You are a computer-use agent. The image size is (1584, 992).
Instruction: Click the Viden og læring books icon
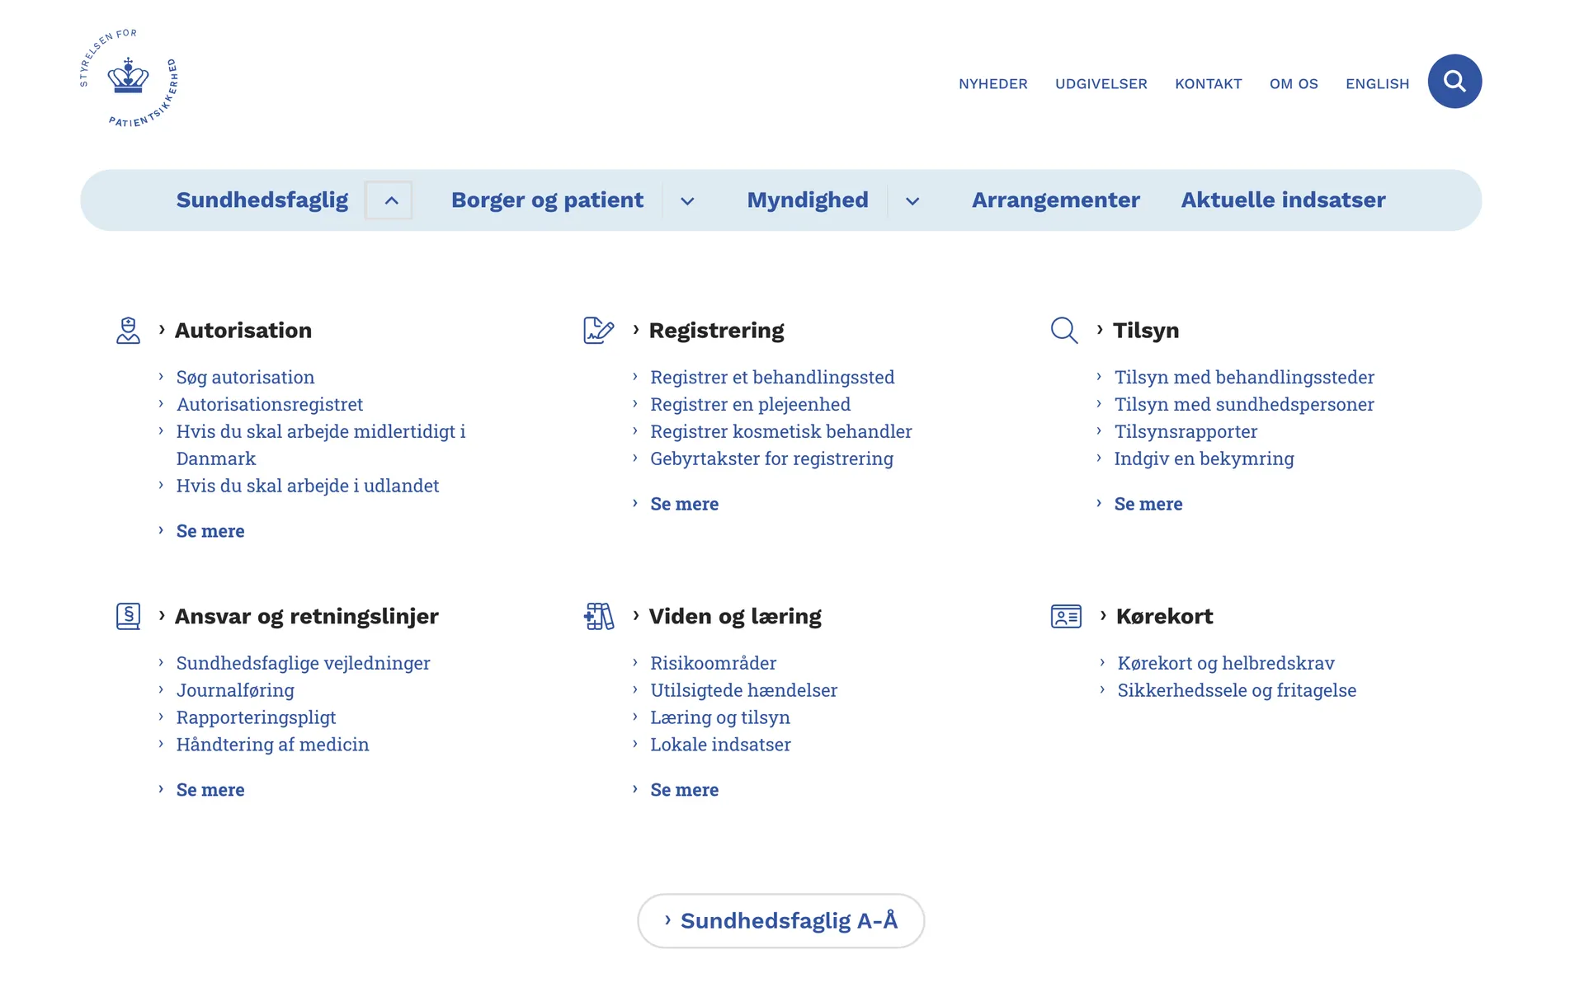[598, 616]
